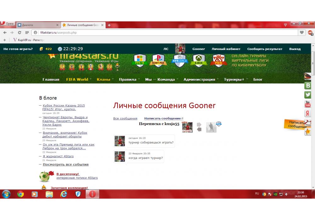Open Кубок России Казань 2015 blog post

[x=64, y=107]
